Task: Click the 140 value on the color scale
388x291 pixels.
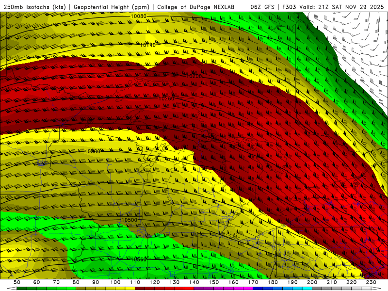Action: [194, 282]
